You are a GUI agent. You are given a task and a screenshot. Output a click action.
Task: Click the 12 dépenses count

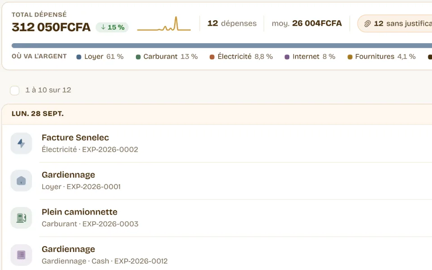point(232,23)
